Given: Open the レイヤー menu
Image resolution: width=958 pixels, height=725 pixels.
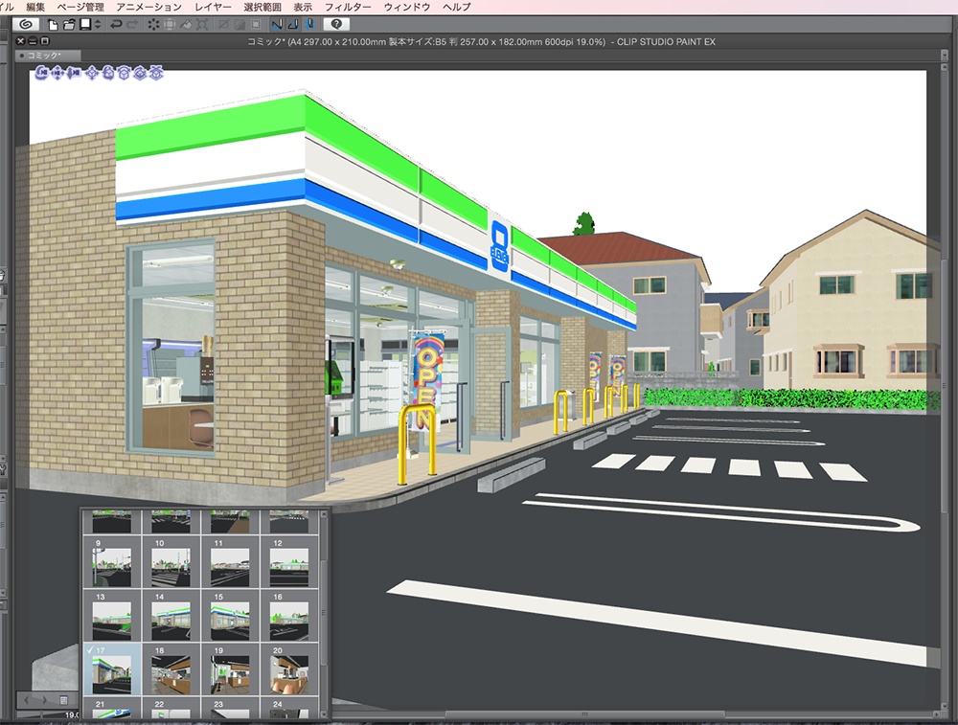Looking at the screenshot, I should coord(213,7).
